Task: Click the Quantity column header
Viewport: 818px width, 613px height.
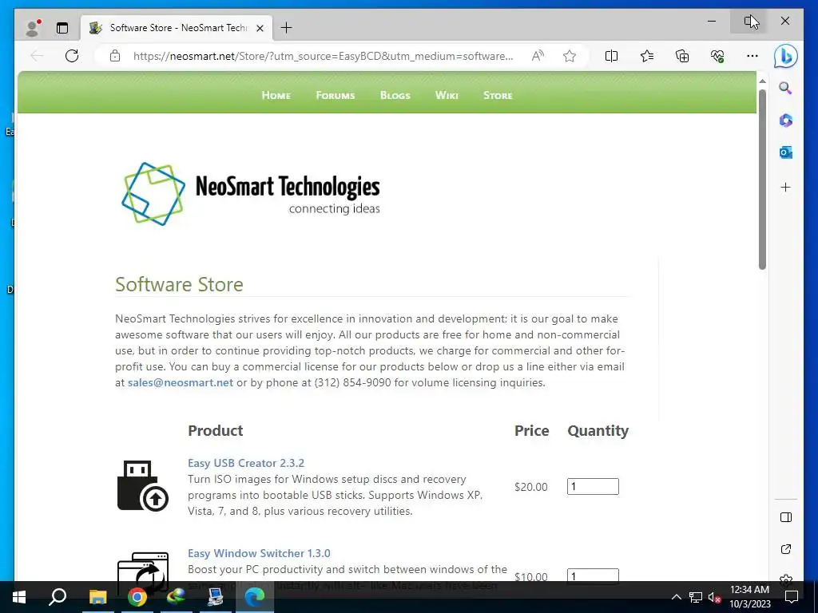Action: tap(598, 430)
